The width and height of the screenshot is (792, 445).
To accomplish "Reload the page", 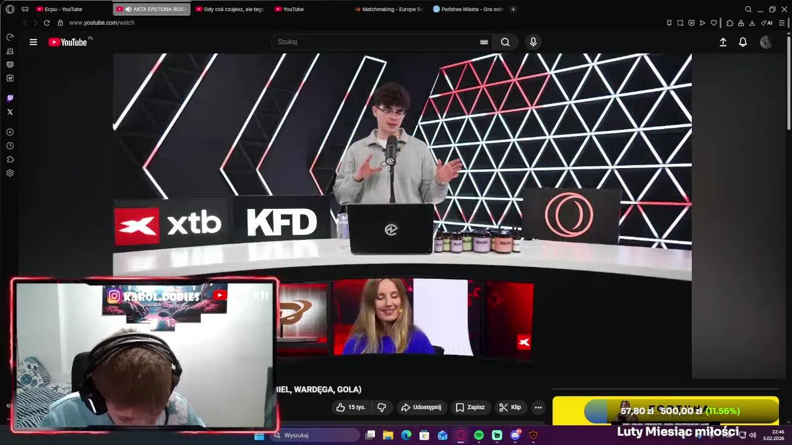I will pyautogui.click(x=46, y=23).
